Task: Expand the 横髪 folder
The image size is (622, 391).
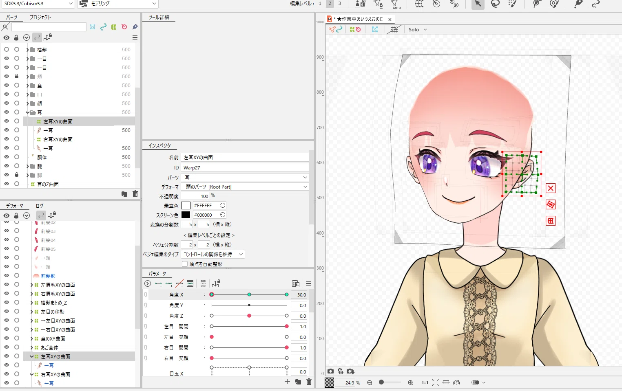Action: [x=27, y=50]
